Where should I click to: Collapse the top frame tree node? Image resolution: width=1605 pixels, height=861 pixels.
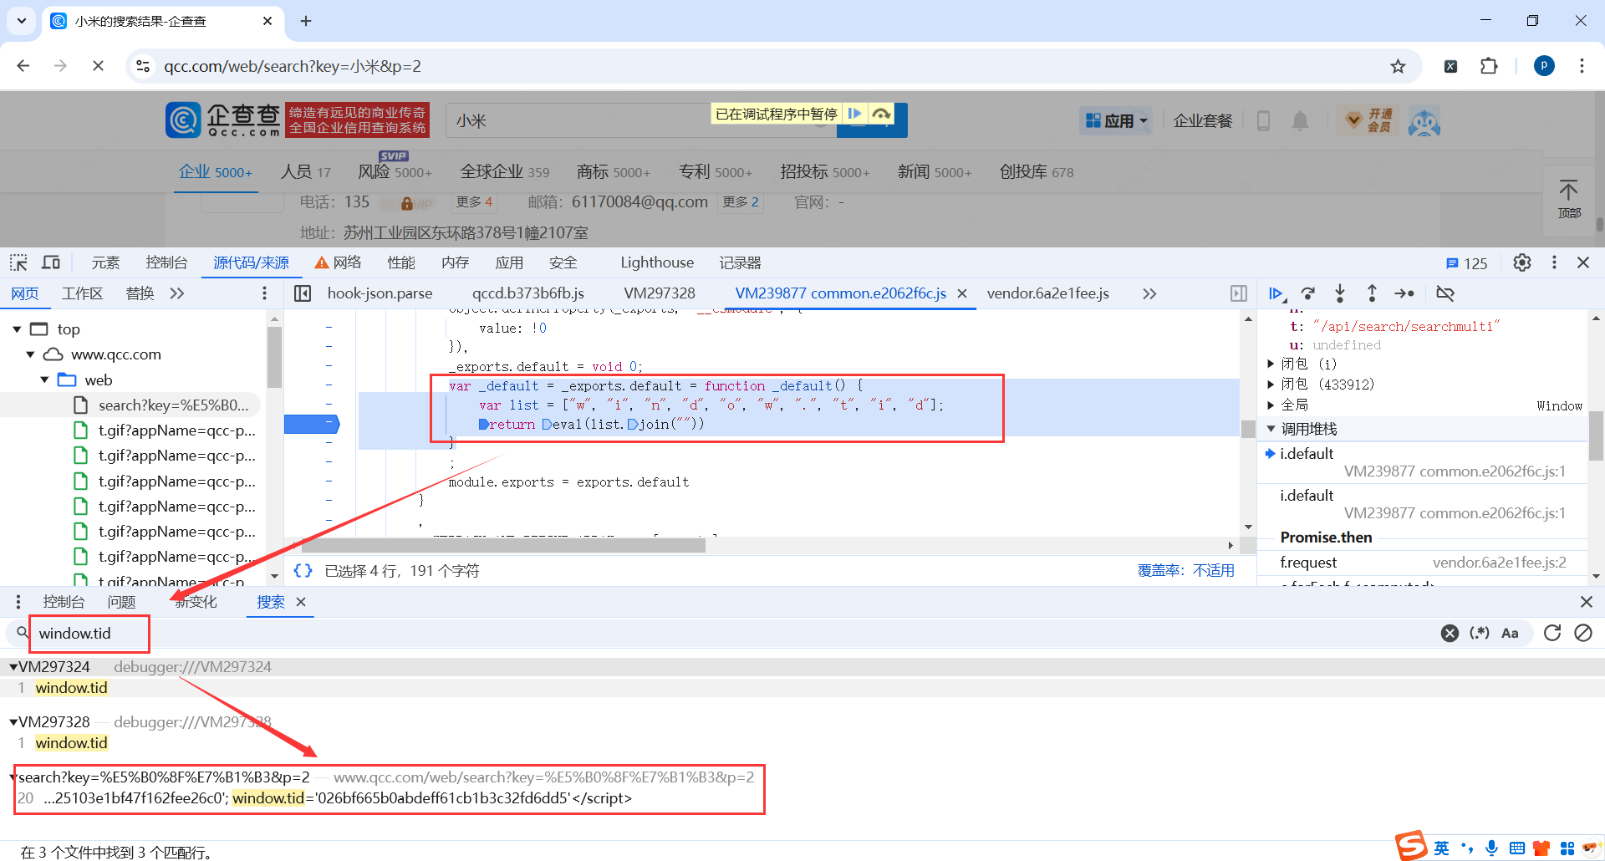[x=17, y=329]
